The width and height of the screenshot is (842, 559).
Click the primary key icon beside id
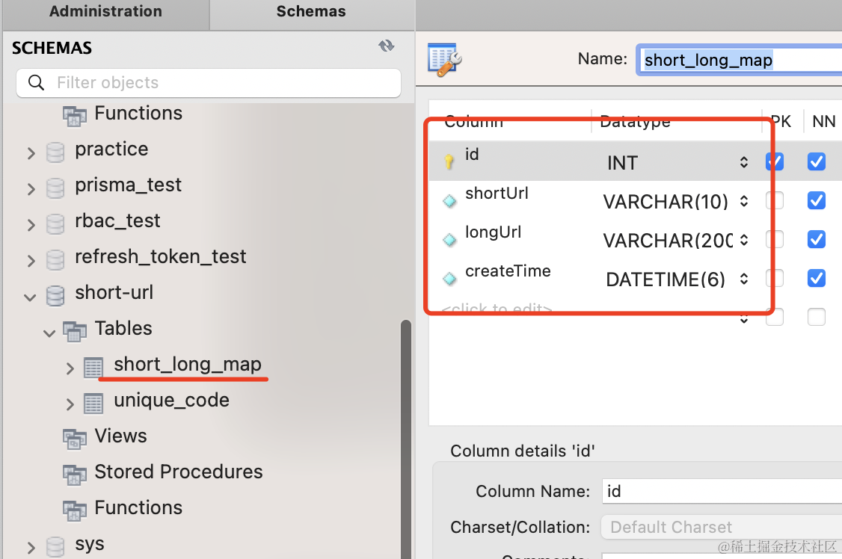pyautogui.click(x=449, y=161)
